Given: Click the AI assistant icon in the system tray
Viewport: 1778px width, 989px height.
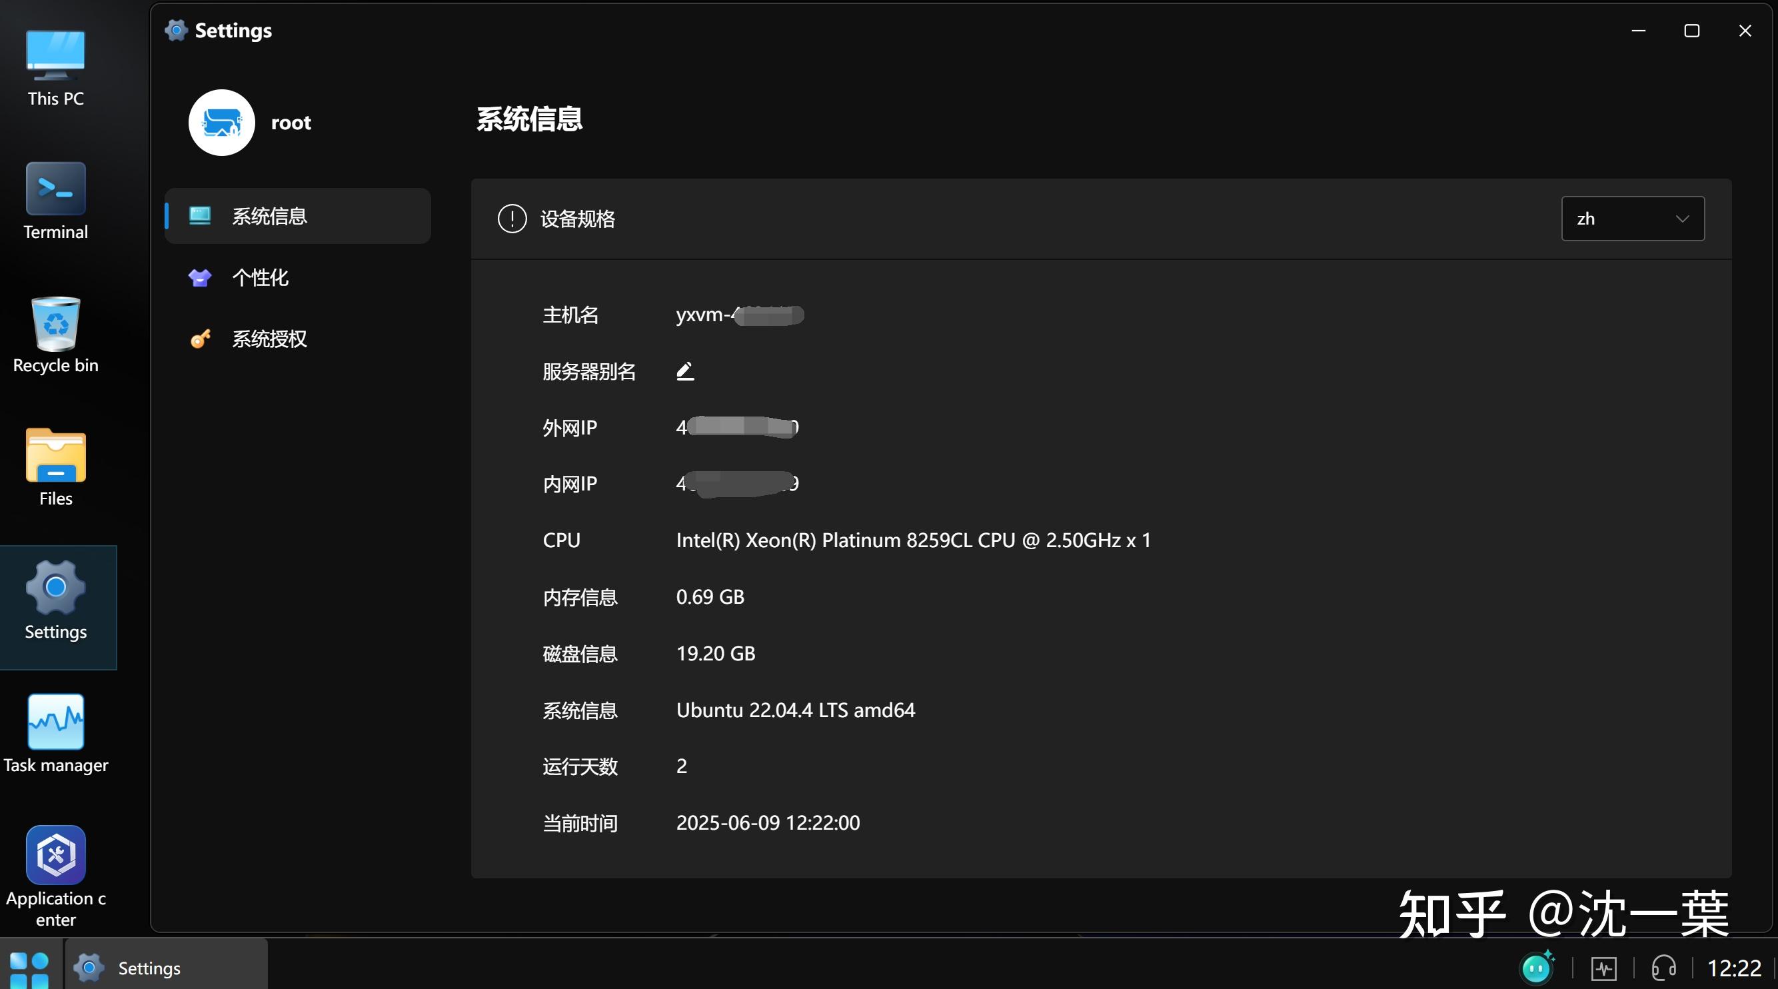Looking at the screenshot, I should click(x=1538, y=968).
